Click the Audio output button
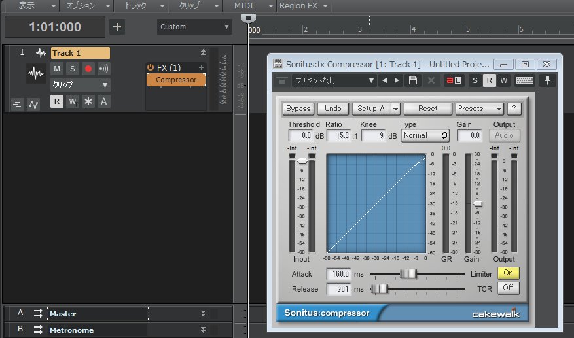Image resolution: width=574 pixels, height=338 pixels. tap(505, 135)
